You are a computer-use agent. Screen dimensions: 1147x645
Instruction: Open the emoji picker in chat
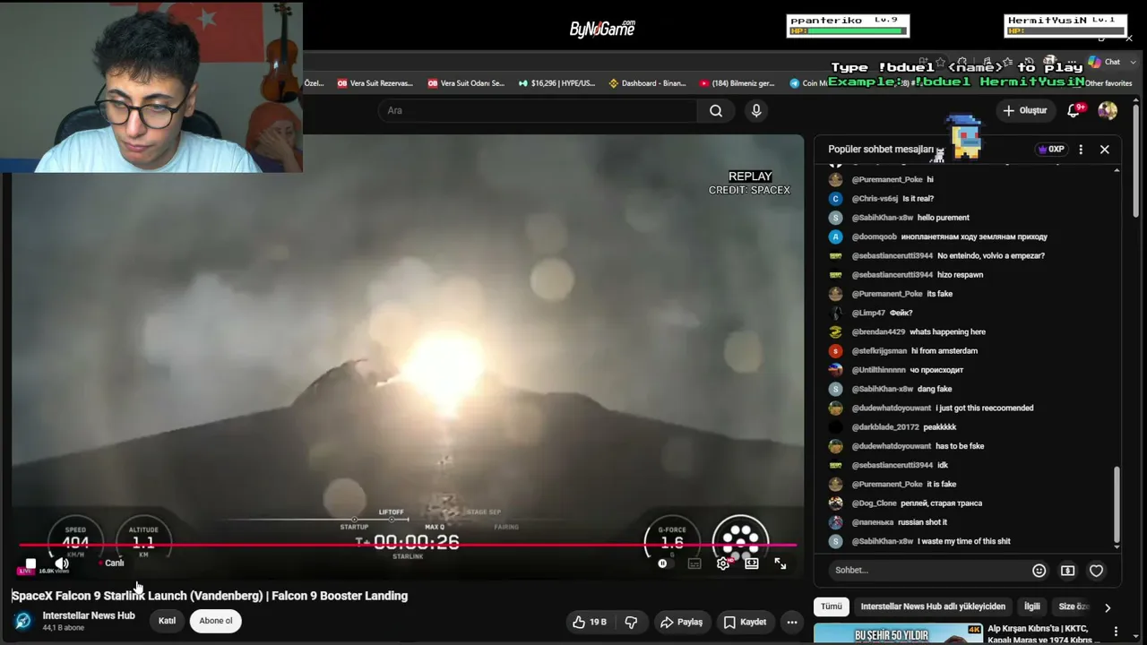1039,571
